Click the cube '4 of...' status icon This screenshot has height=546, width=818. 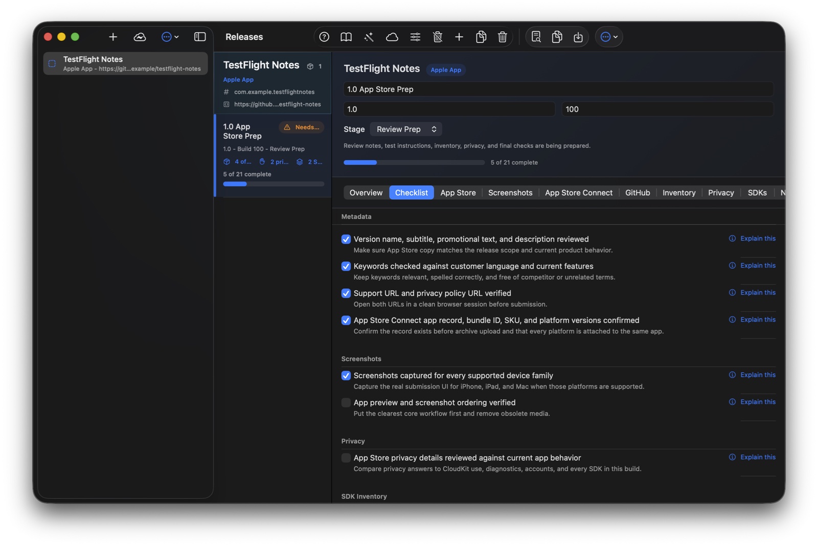tap(226, 162)
